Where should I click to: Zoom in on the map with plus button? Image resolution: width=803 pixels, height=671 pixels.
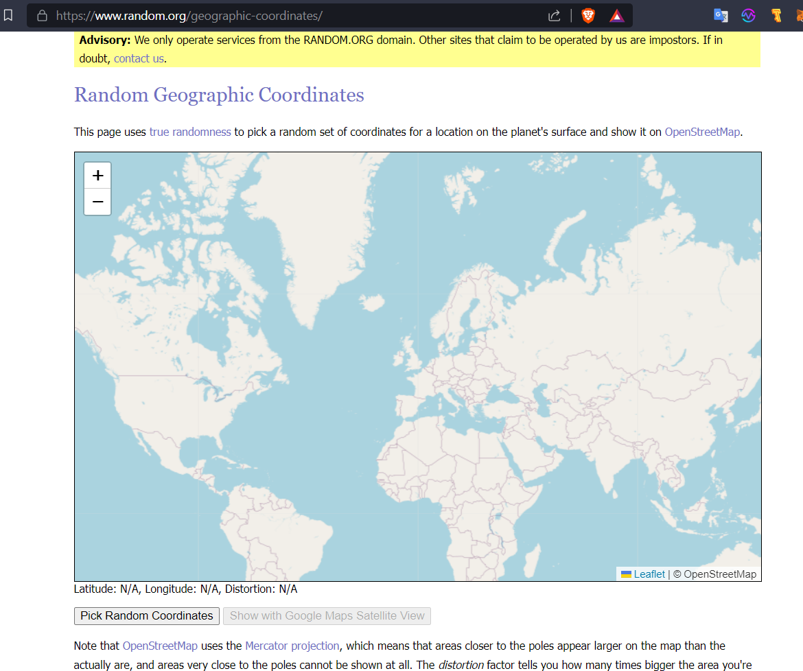(97, 176)
